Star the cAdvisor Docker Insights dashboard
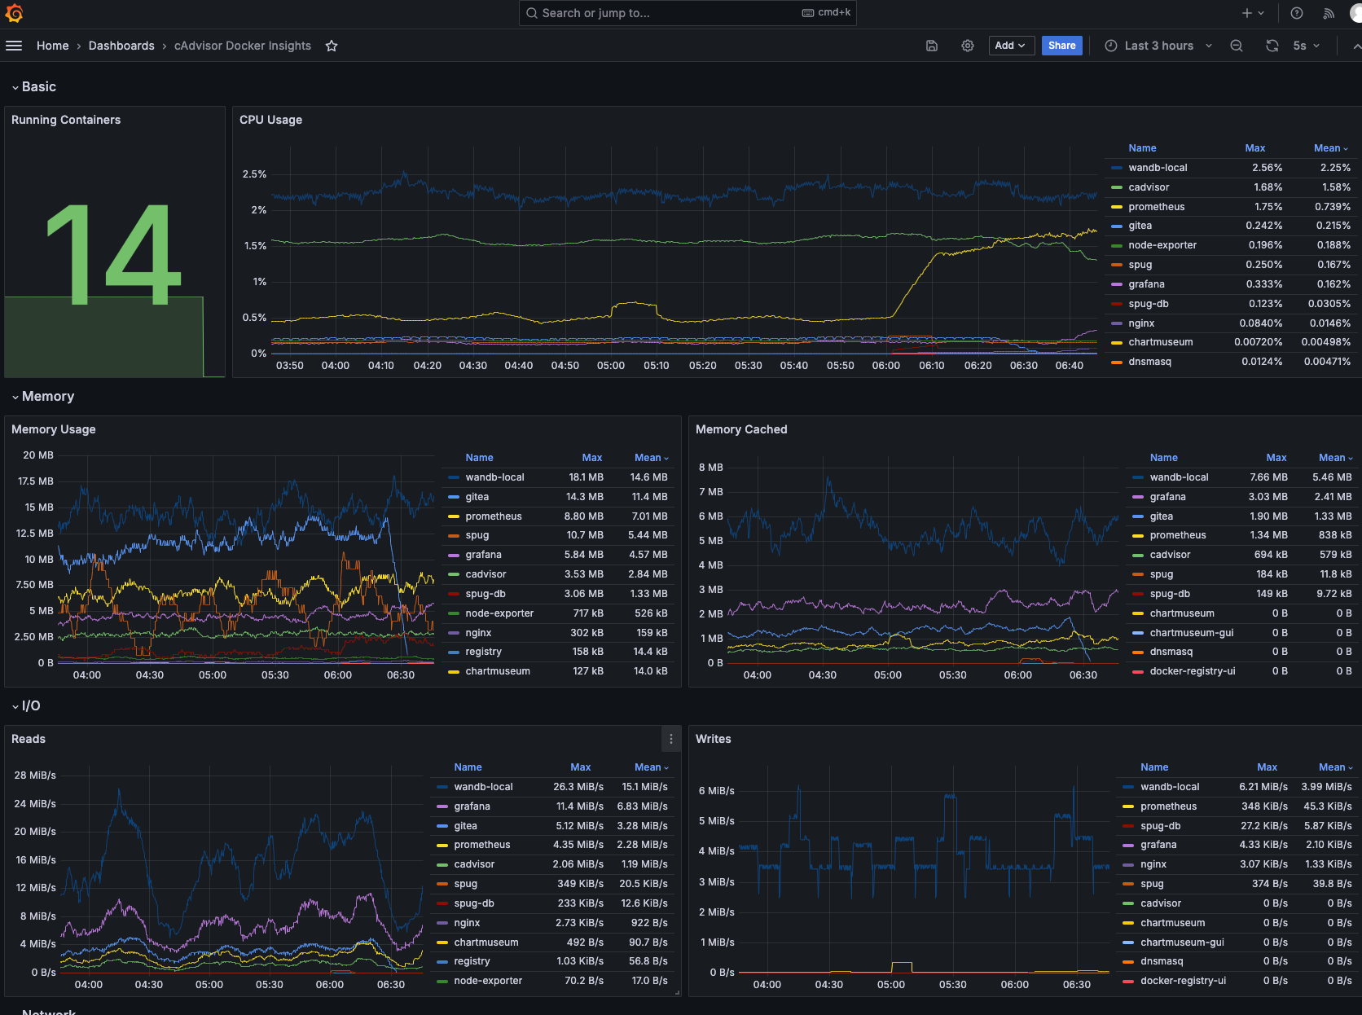Screen dimensions: 1362x1015 [332, 46]
